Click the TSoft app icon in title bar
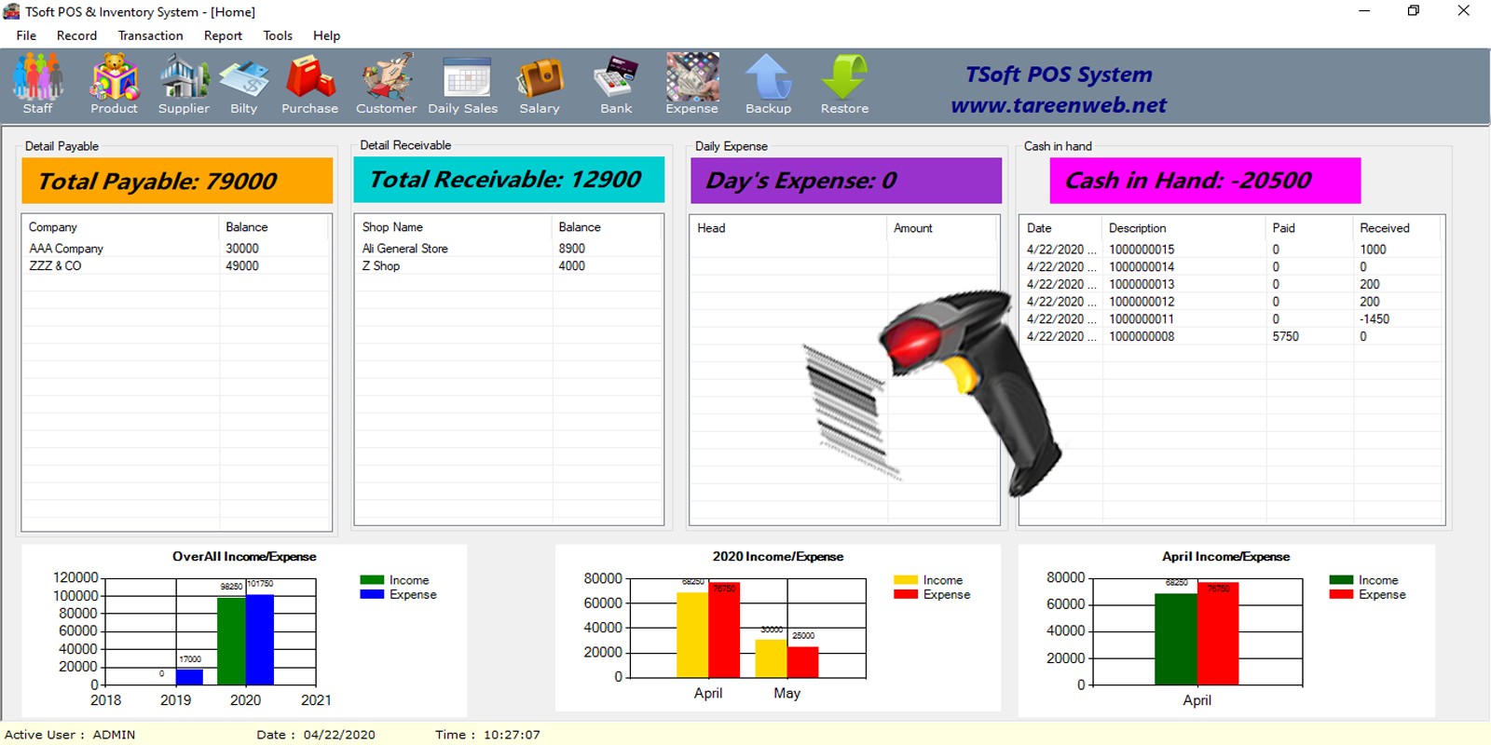Viewport: 1491px width, 745px height. coord(11,11)
